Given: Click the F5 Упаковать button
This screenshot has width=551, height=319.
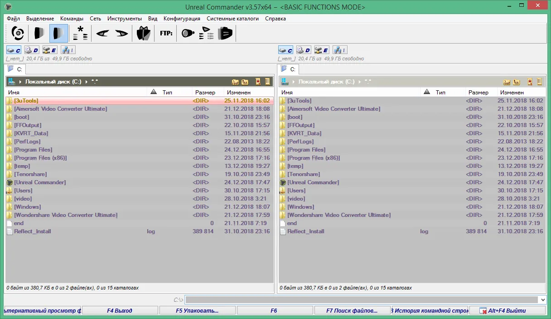Looking at the screenshot, I should tap(197, 311).
